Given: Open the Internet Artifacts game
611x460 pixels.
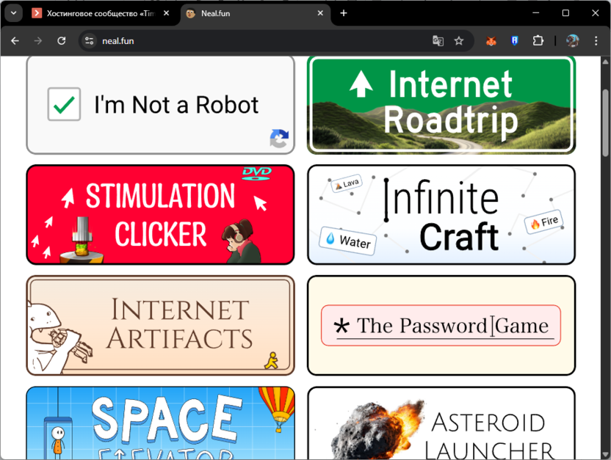Looking at the screenshot, I should [x=160, y=325].
